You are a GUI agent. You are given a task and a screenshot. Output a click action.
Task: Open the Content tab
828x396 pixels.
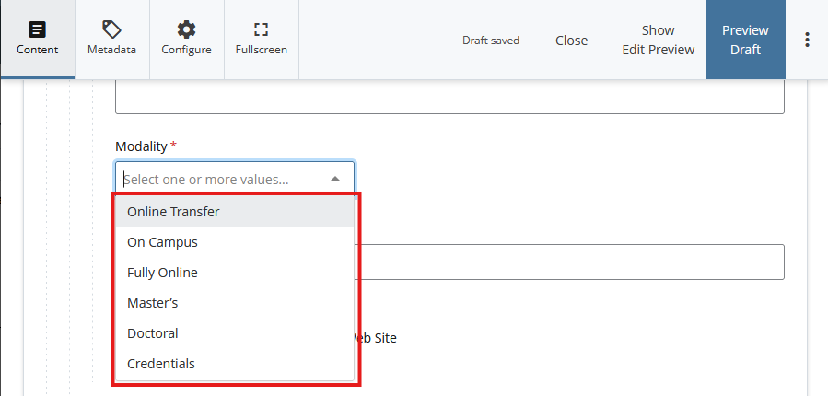click(37, 40)
